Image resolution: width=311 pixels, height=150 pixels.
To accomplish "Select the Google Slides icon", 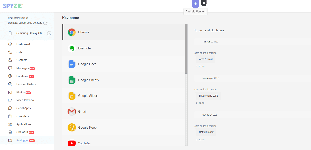I will pos(72,96).
